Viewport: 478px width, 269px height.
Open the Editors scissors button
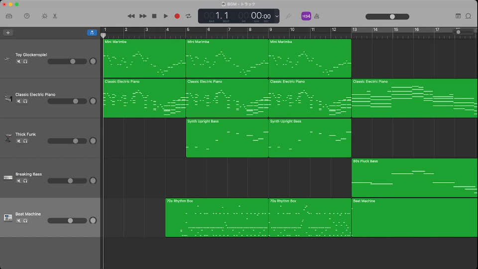55,16
